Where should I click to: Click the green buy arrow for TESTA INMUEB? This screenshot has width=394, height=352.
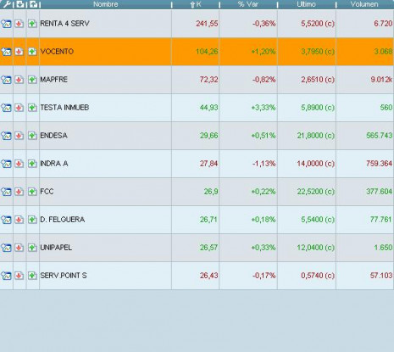point(32,108)
